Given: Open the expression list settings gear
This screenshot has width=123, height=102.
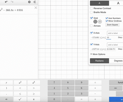Looking at the screenshot, I should (x=29, y=2).
